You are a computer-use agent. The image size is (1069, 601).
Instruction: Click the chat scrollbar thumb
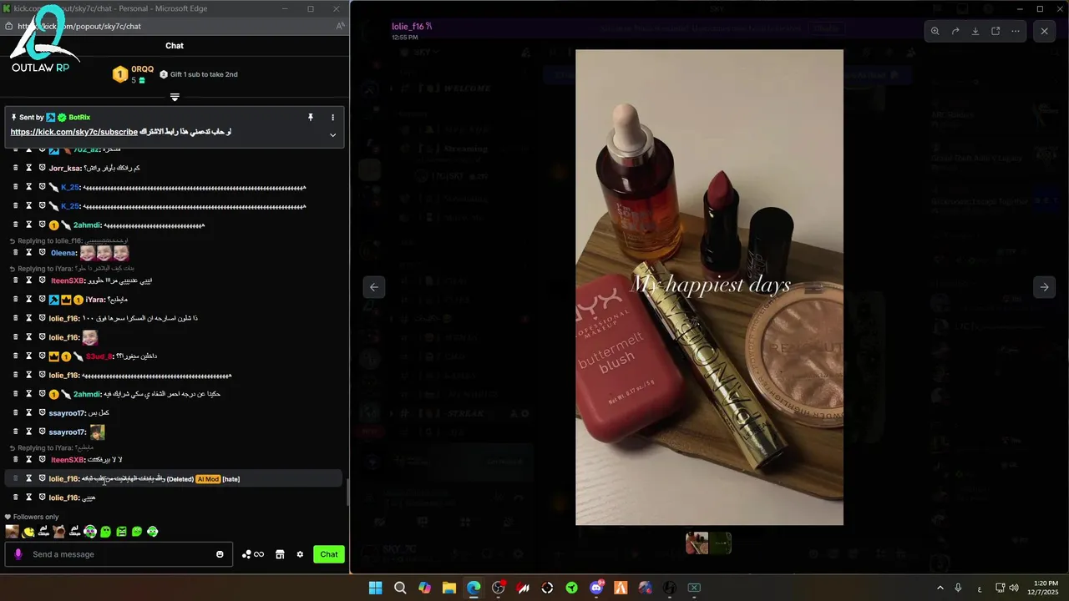click(347, 492)
